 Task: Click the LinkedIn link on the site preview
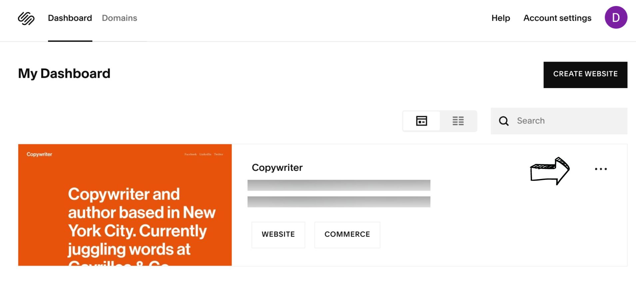pyautogui.click(x=205, y=154)
